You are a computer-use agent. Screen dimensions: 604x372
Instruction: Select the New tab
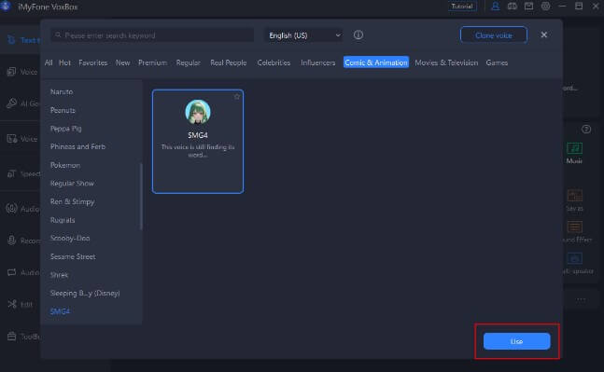122,62
